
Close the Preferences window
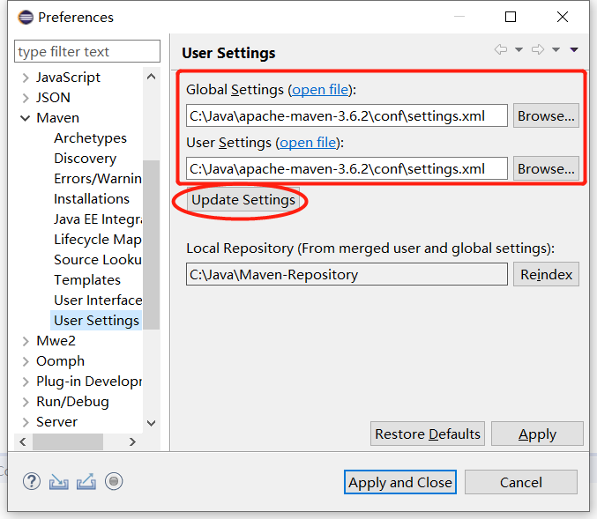point(563,17)
